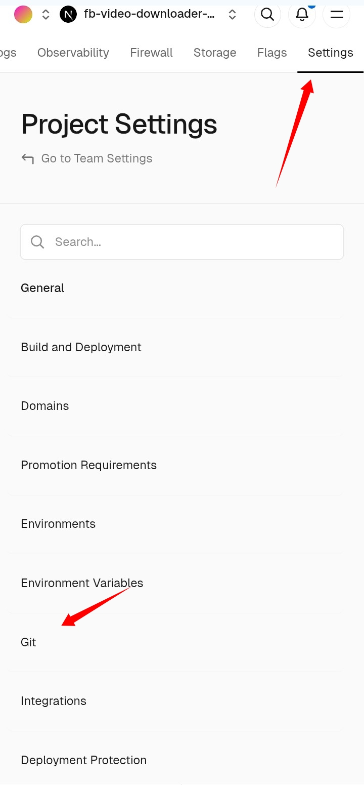
Task: Click the Next.js project logo icon
Action: click(x=68, y=15)
